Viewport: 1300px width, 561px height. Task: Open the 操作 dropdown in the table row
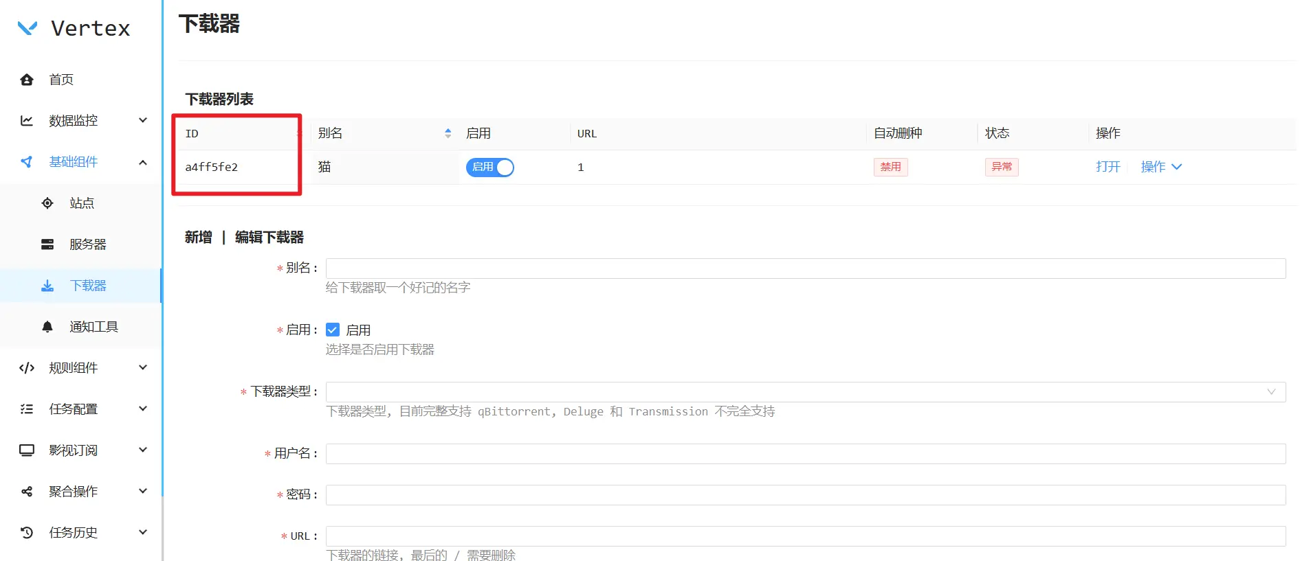(1160, 167)
